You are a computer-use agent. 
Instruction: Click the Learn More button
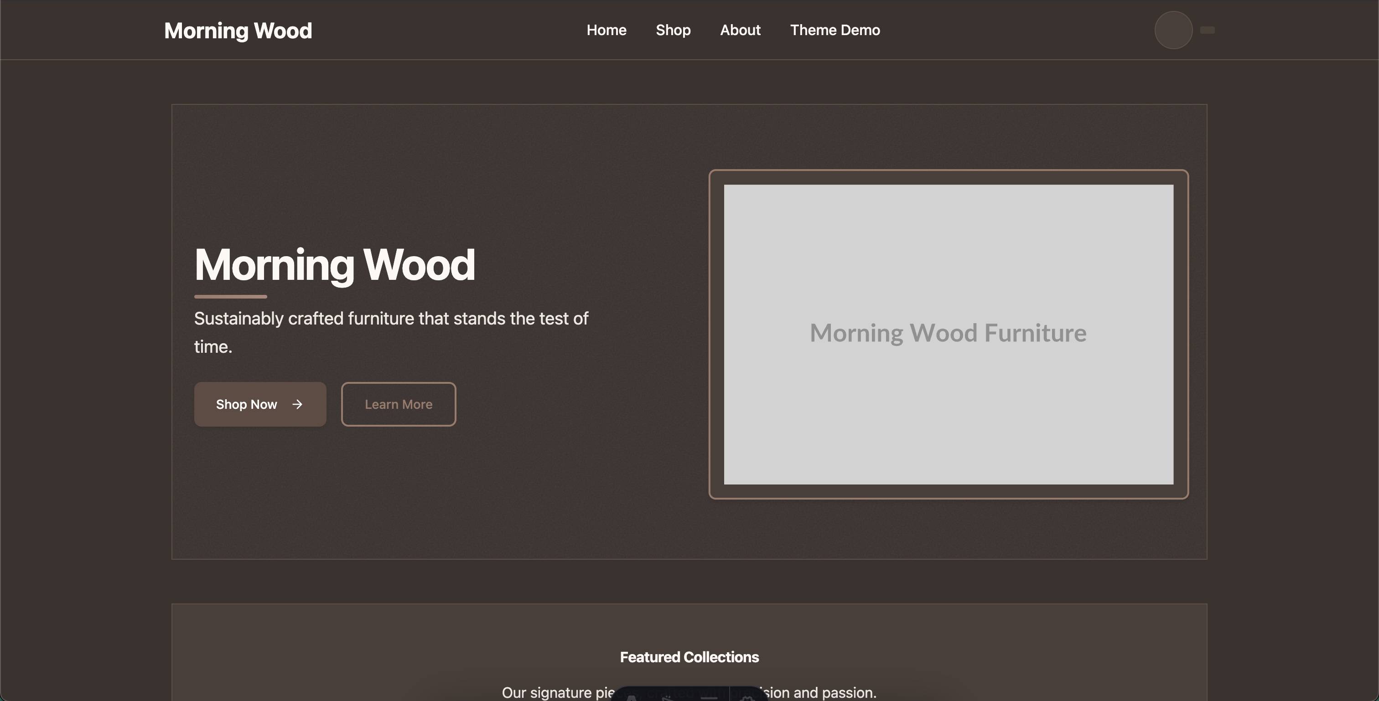coord(398,405)
